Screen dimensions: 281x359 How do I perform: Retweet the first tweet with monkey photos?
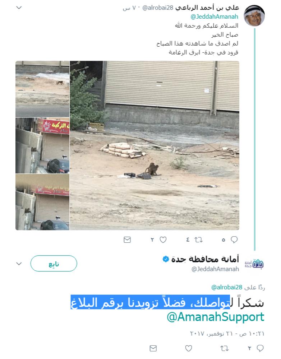[x=198, y=240]
